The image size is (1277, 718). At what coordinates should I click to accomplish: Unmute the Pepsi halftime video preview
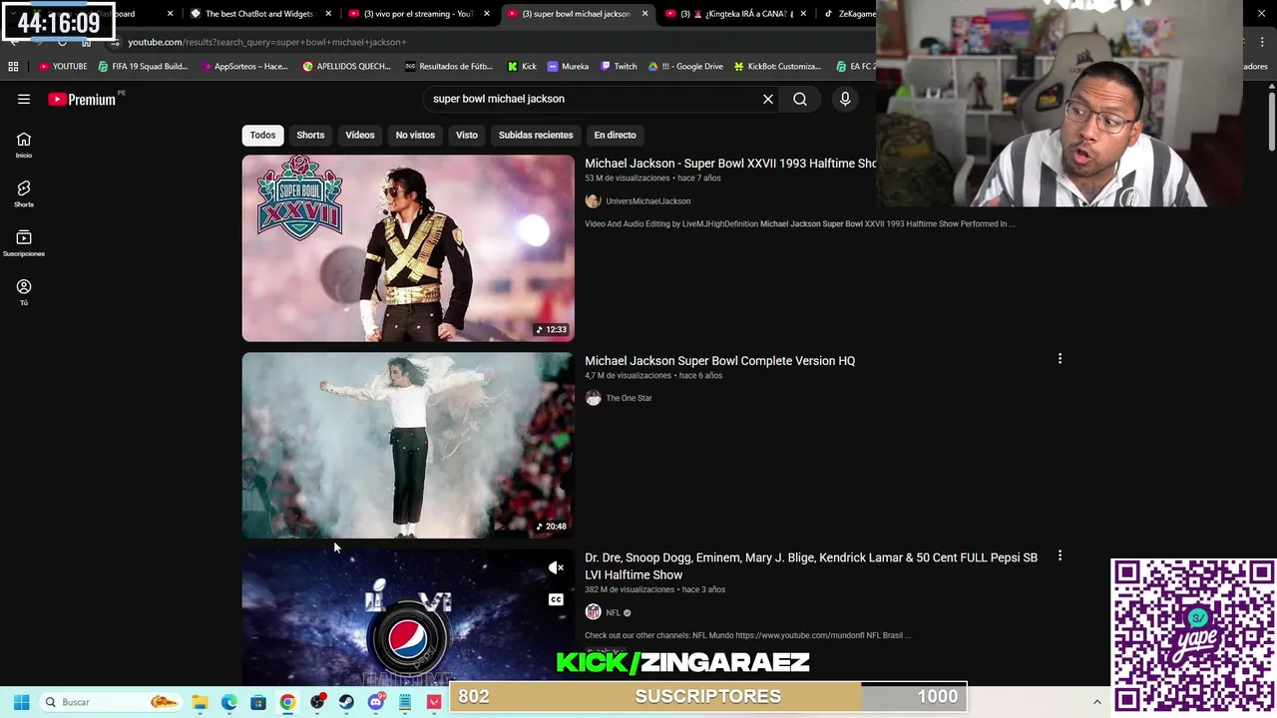(x=556, y=568)
